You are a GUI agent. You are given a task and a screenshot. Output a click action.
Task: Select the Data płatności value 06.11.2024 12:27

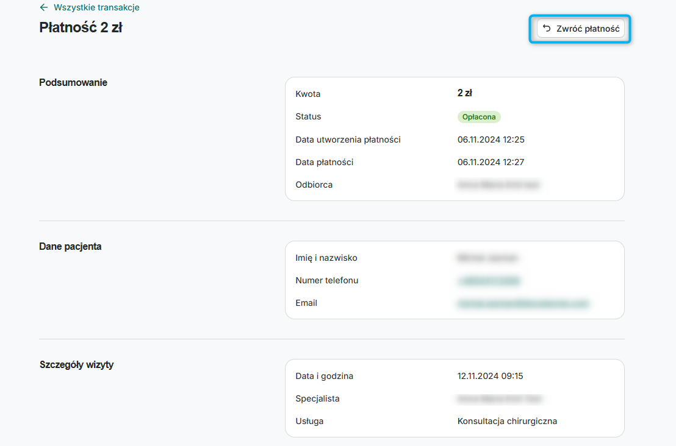coord(492,162)
